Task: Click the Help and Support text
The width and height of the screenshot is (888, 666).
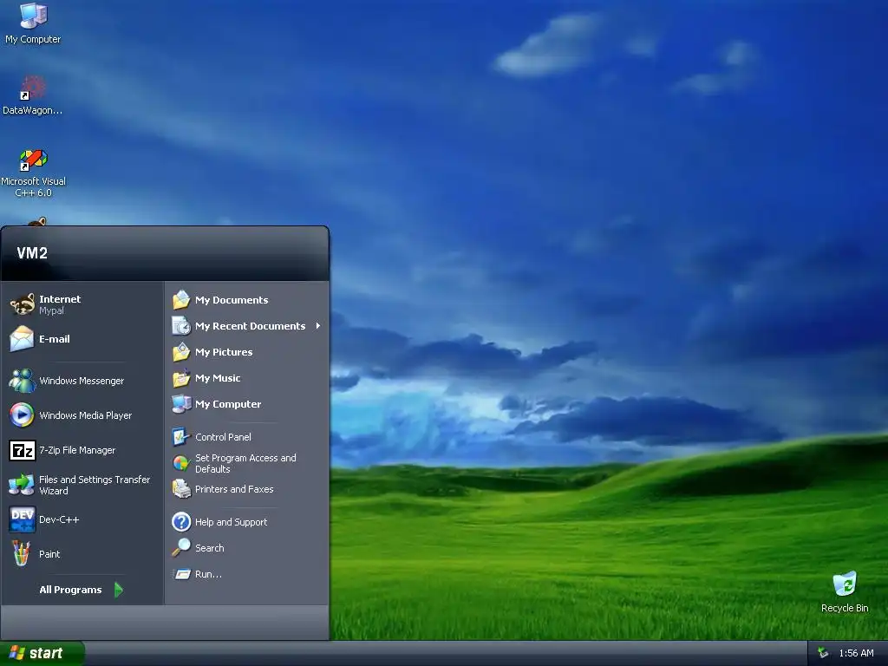Action: coord(231,522)
